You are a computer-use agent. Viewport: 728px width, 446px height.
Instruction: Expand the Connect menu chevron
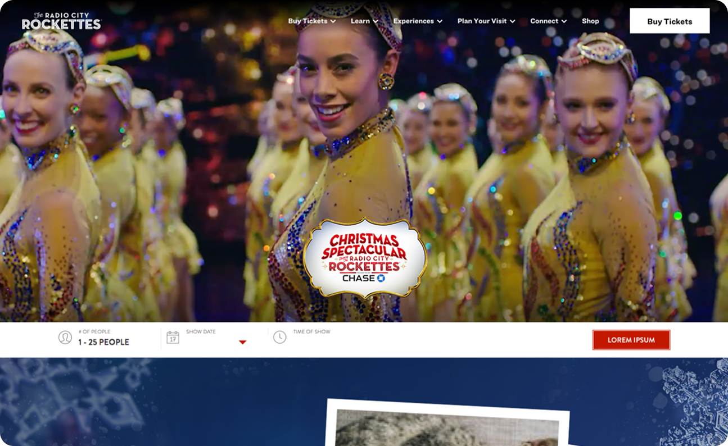tap(564, 21)
